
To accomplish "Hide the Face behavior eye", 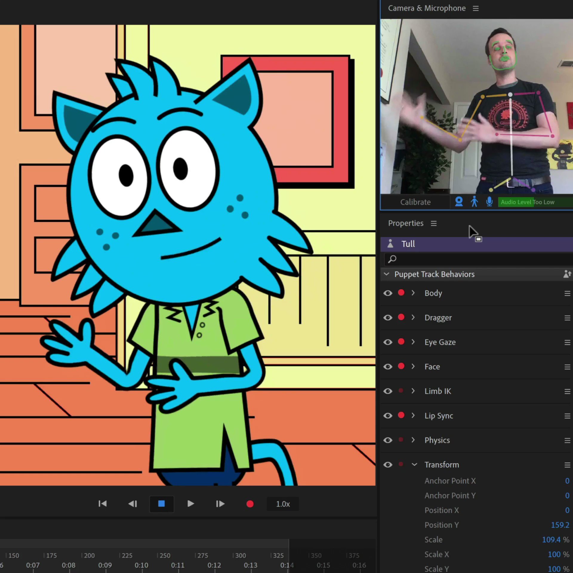I will 388,366.
